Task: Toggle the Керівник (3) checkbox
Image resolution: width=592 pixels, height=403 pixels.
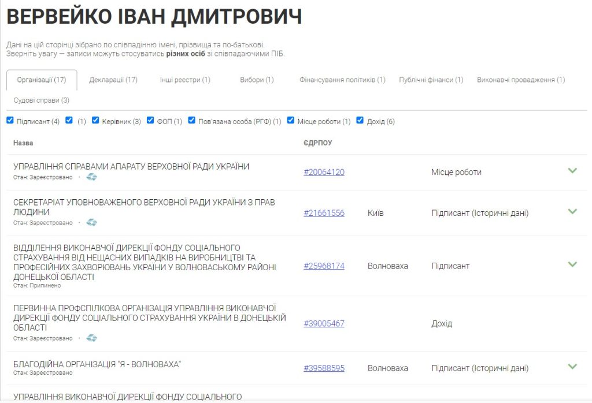Action: [x=96, y=121]
